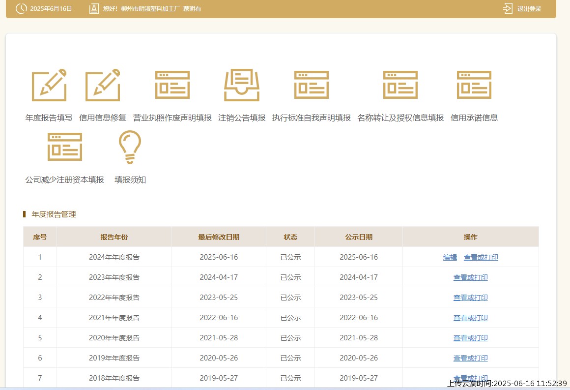Image resolution: width=570 pixels, height=390 pixels.
Task: Click 查看或打印 for the 2024 report
Action: point(481,257)
